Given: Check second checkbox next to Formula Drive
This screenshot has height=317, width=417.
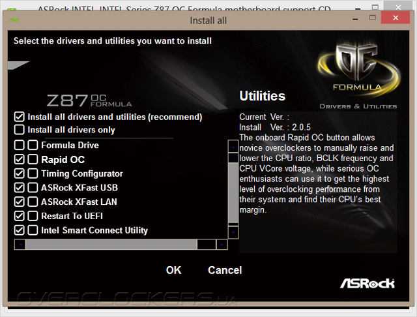Looking at the screenshot, I should (x=33, y=145).
